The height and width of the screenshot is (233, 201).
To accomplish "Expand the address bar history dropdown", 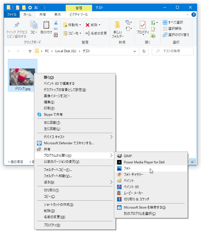I will pos(134,51).
